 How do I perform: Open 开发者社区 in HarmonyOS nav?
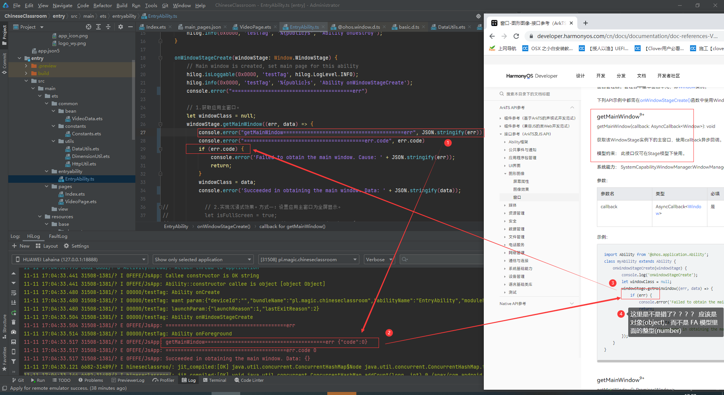(x=669, y=76)
